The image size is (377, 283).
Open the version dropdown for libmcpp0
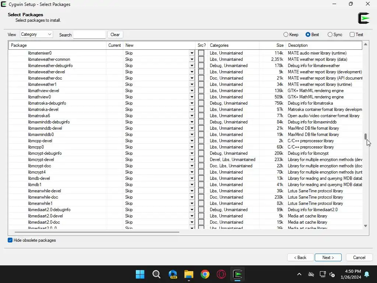tap(192, 147)
